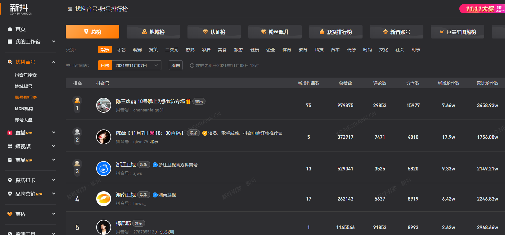Click 累计粉丝数 column header

click(x=488, y=83)
